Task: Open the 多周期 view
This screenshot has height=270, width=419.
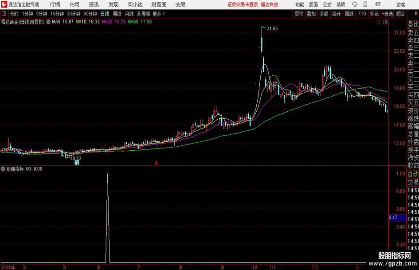Action: [143, 14]
